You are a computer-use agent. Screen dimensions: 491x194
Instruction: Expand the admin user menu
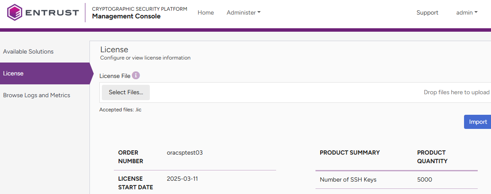point(467,13)
